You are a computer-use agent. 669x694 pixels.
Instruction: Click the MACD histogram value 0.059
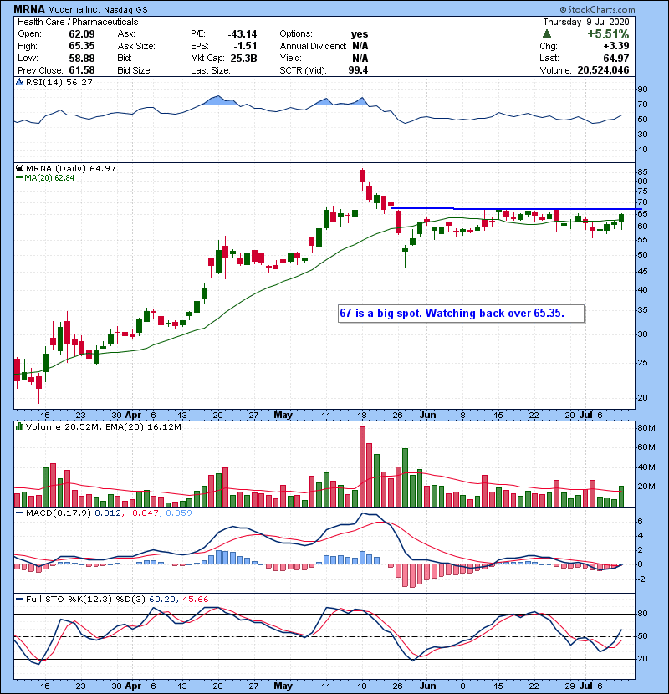click(x=179, y=513)
